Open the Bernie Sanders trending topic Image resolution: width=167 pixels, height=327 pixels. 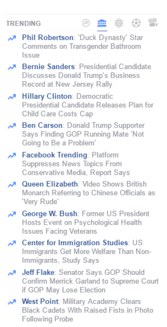(48, 67)
